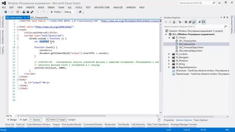Switch to the Properties panel tab

click(x=169, y=120)
